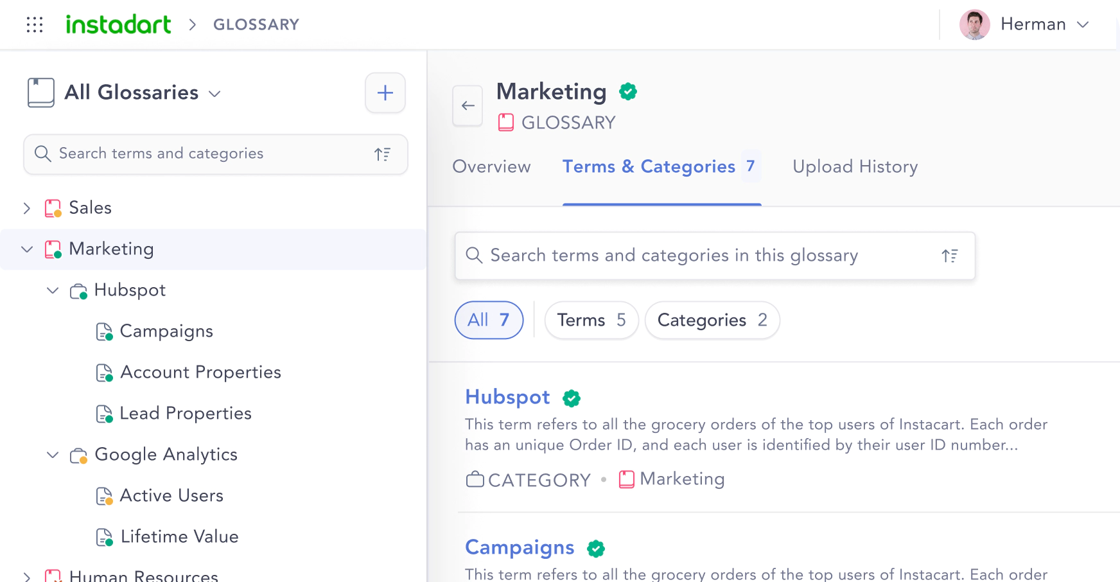
Task: Open the All Glossaries dropdown chevron
Action: (214, 94)
